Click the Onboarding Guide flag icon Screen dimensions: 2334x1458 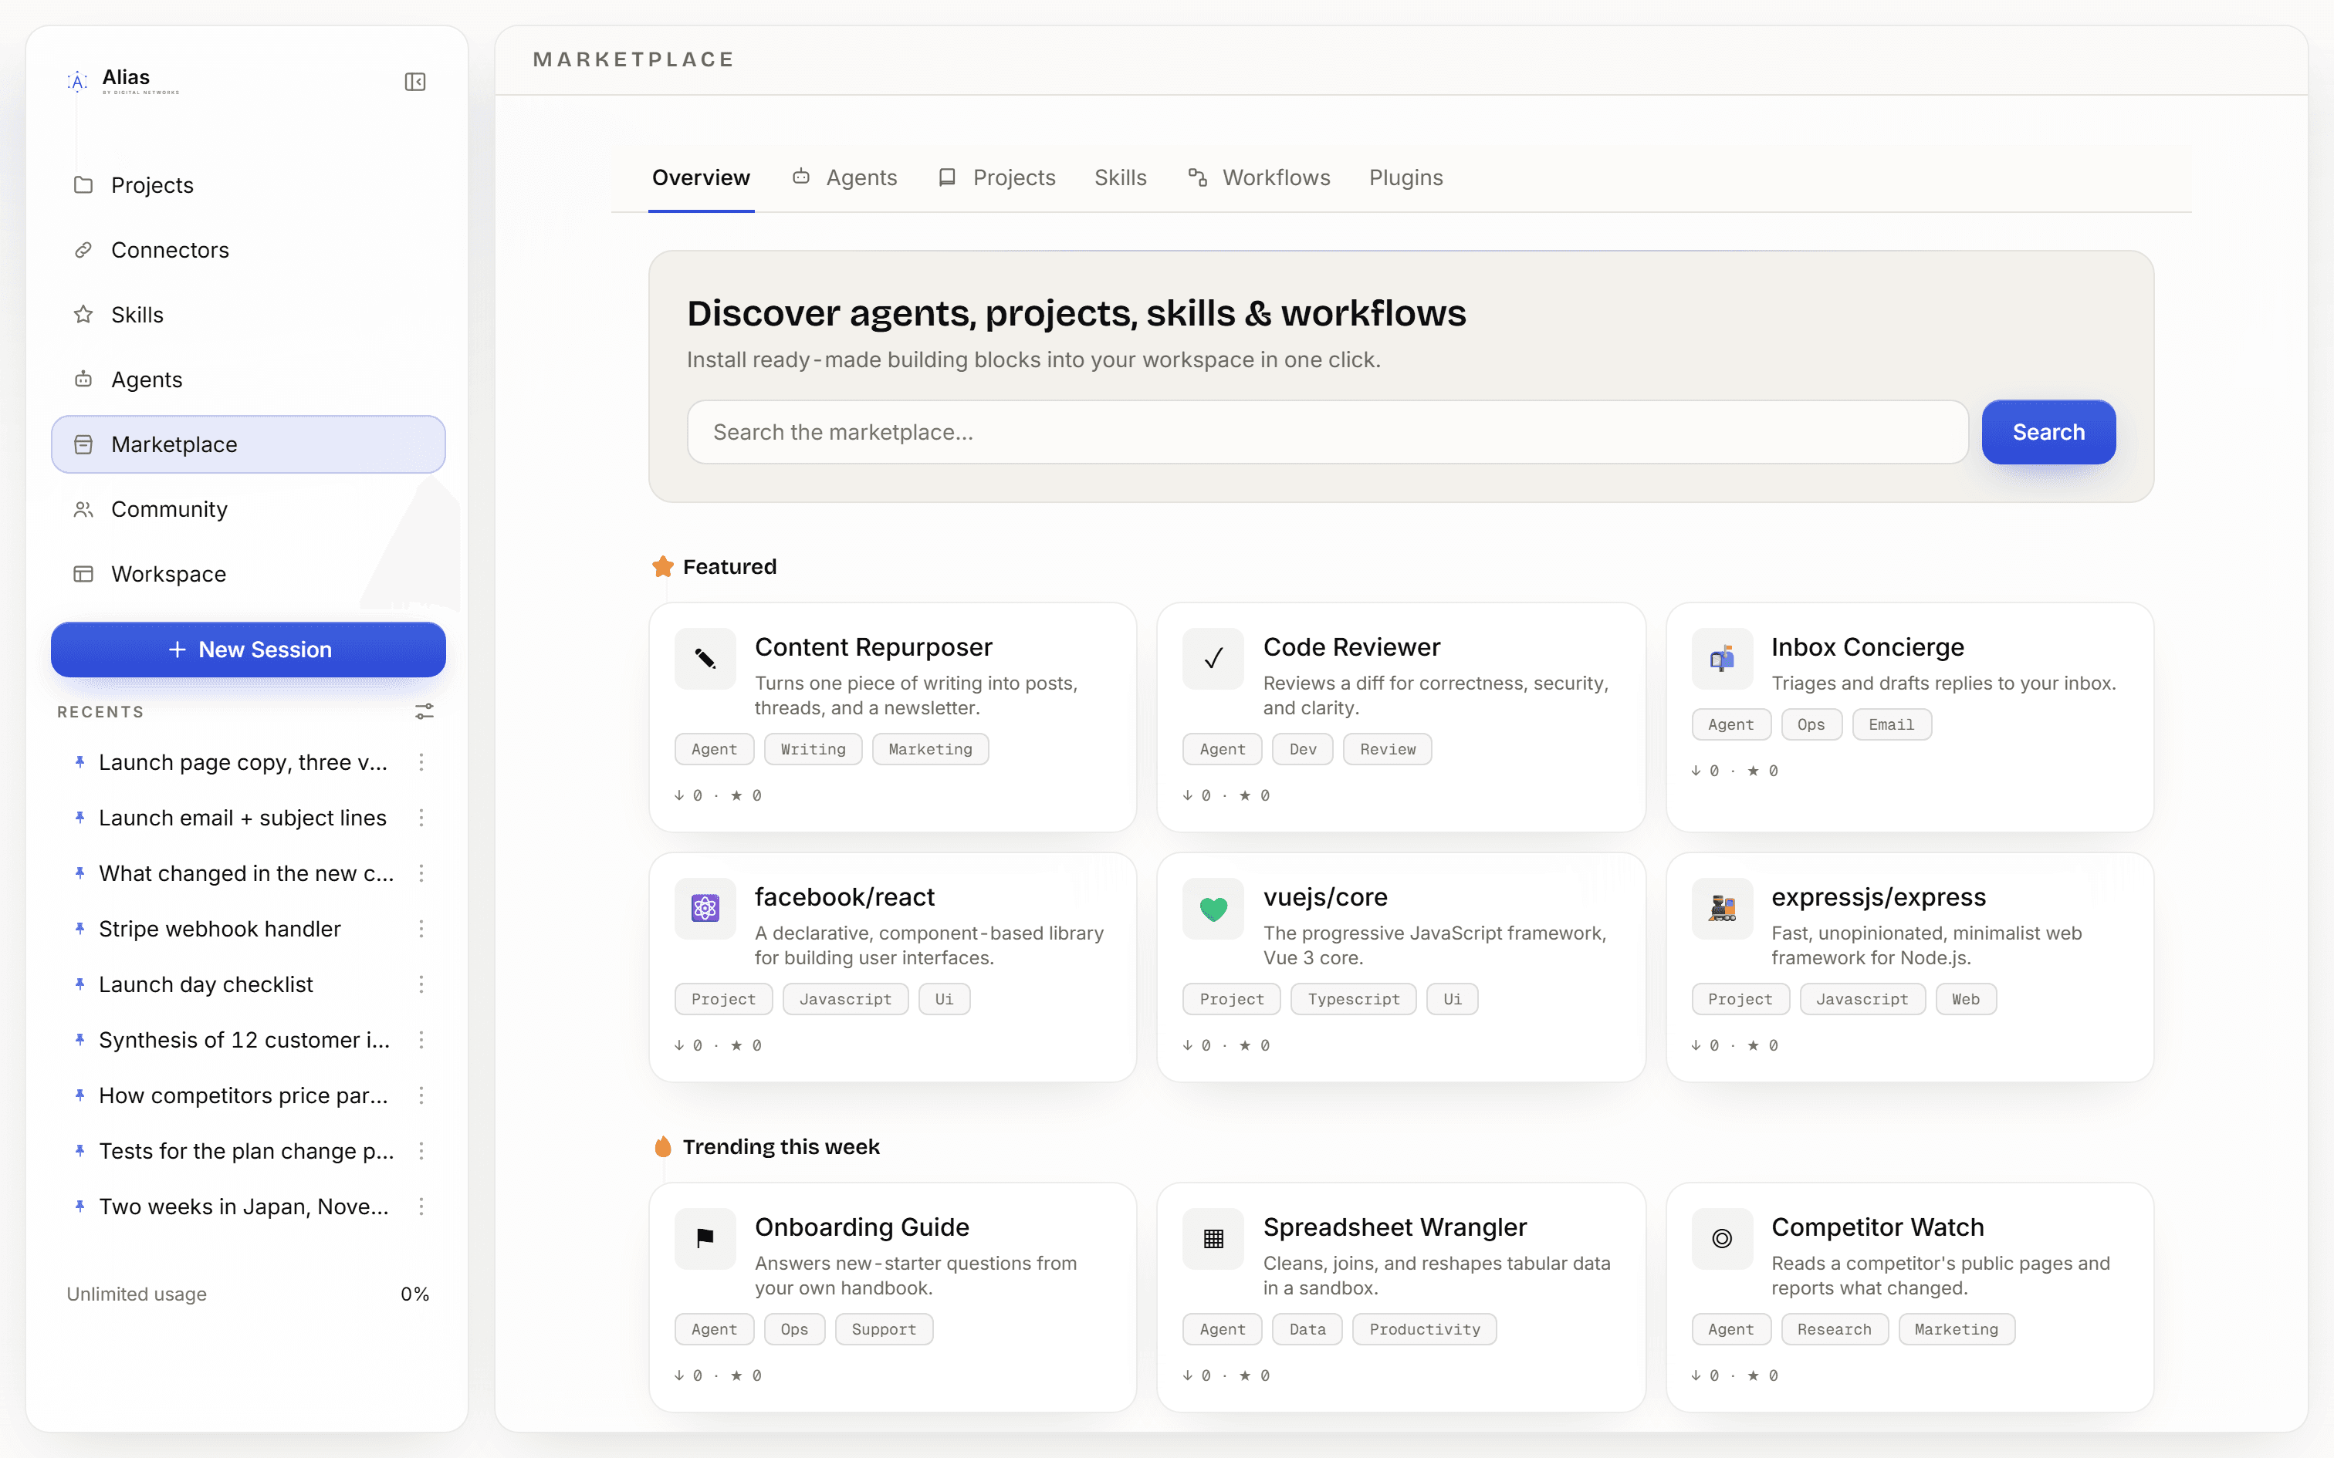click(705, 1238)
